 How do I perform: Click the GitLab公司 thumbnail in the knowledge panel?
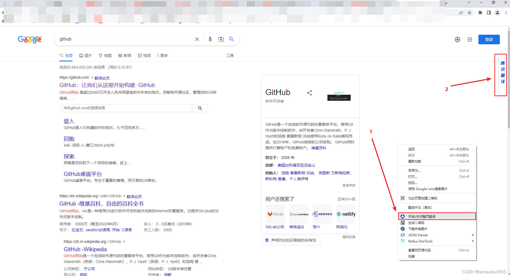tap(275, 214)
